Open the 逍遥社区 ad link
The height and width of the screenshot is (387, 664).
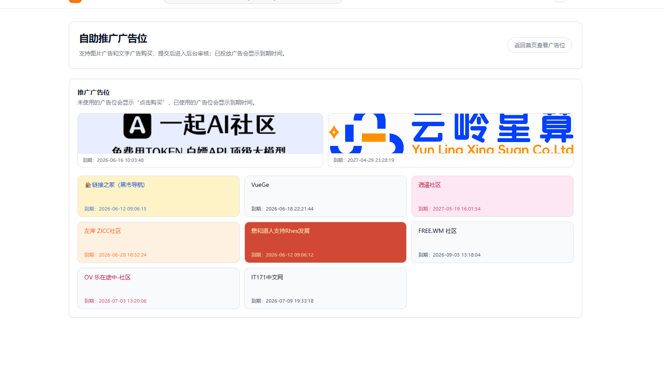(x=429, y=185)
